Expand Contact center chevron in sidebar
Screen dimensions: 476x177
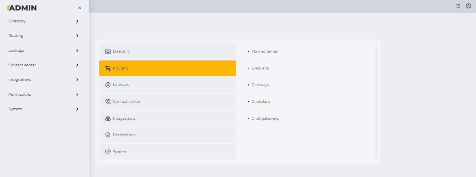(77, 65)
